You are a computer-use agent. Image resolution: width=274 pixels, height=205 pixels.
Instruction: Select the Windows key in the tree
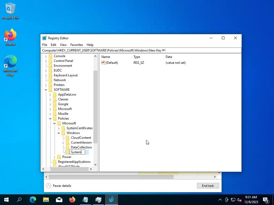click(73, 133)
